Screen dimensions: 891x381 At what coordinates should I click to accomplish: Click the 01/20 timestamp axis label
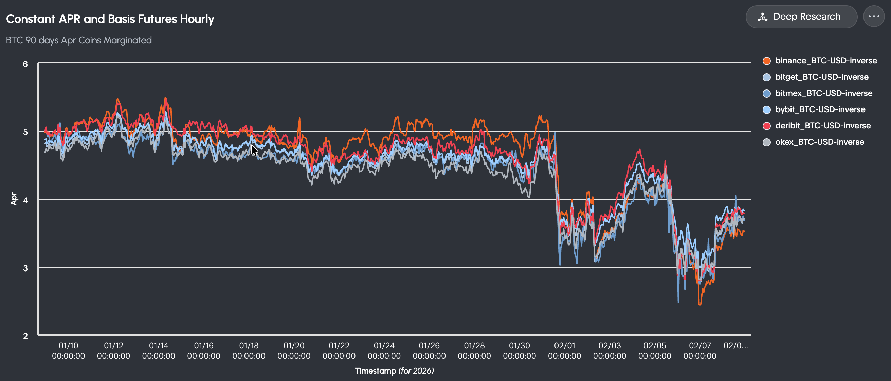pyautogui.click(x=294, y=350)
